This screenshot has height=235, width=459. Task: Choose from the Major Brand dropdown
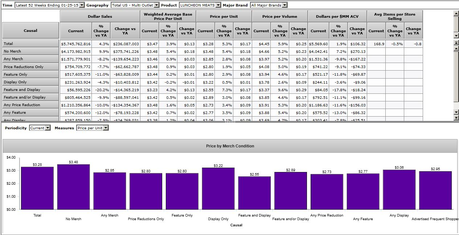(269, 5)
